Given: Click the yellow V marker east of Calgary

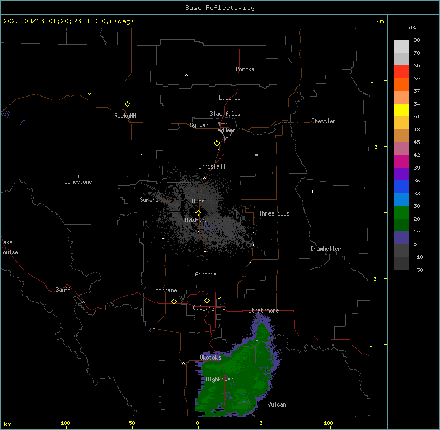Looking at the screenshot, I should tap(219, 298).
